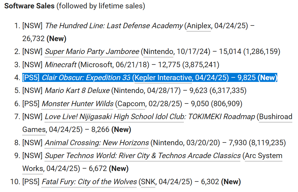This screenshot has width=298, height=192.
Task: Click the Arc System publisher link
Action: [x=263, y=156]
